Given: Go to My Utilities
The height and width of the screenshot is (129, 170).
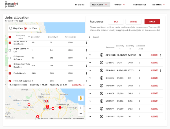Looking at the screenshot, I should (80, 5).
